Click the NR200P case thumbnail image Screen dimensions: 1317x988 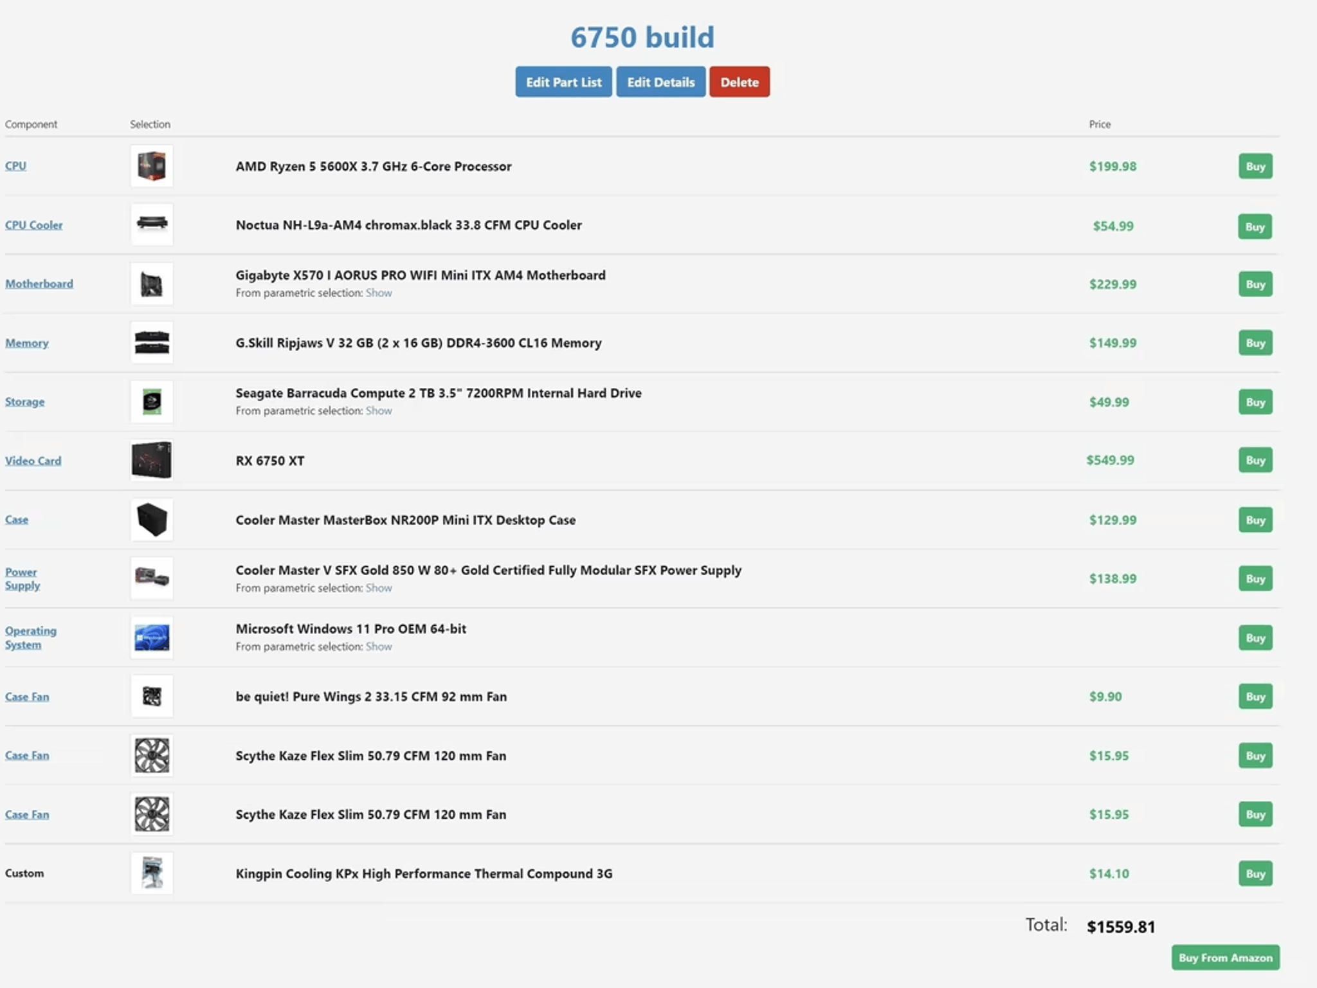point(152,519)
